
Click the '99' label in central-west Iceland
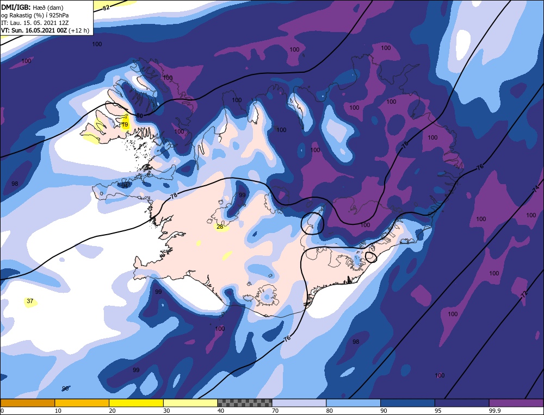[x=242, y=195]
